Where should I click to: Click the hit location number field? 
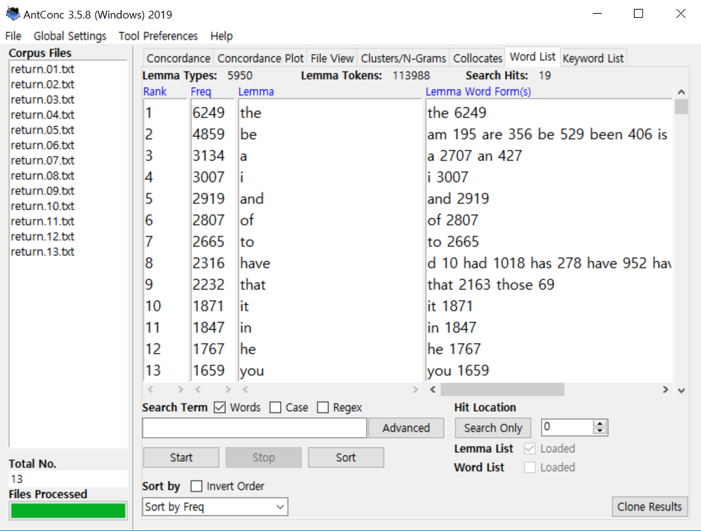(x=568, y=427)
